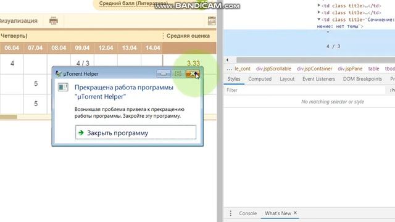
Task: Click the 14.04 date column header
Action: click(x=152, y=48)
